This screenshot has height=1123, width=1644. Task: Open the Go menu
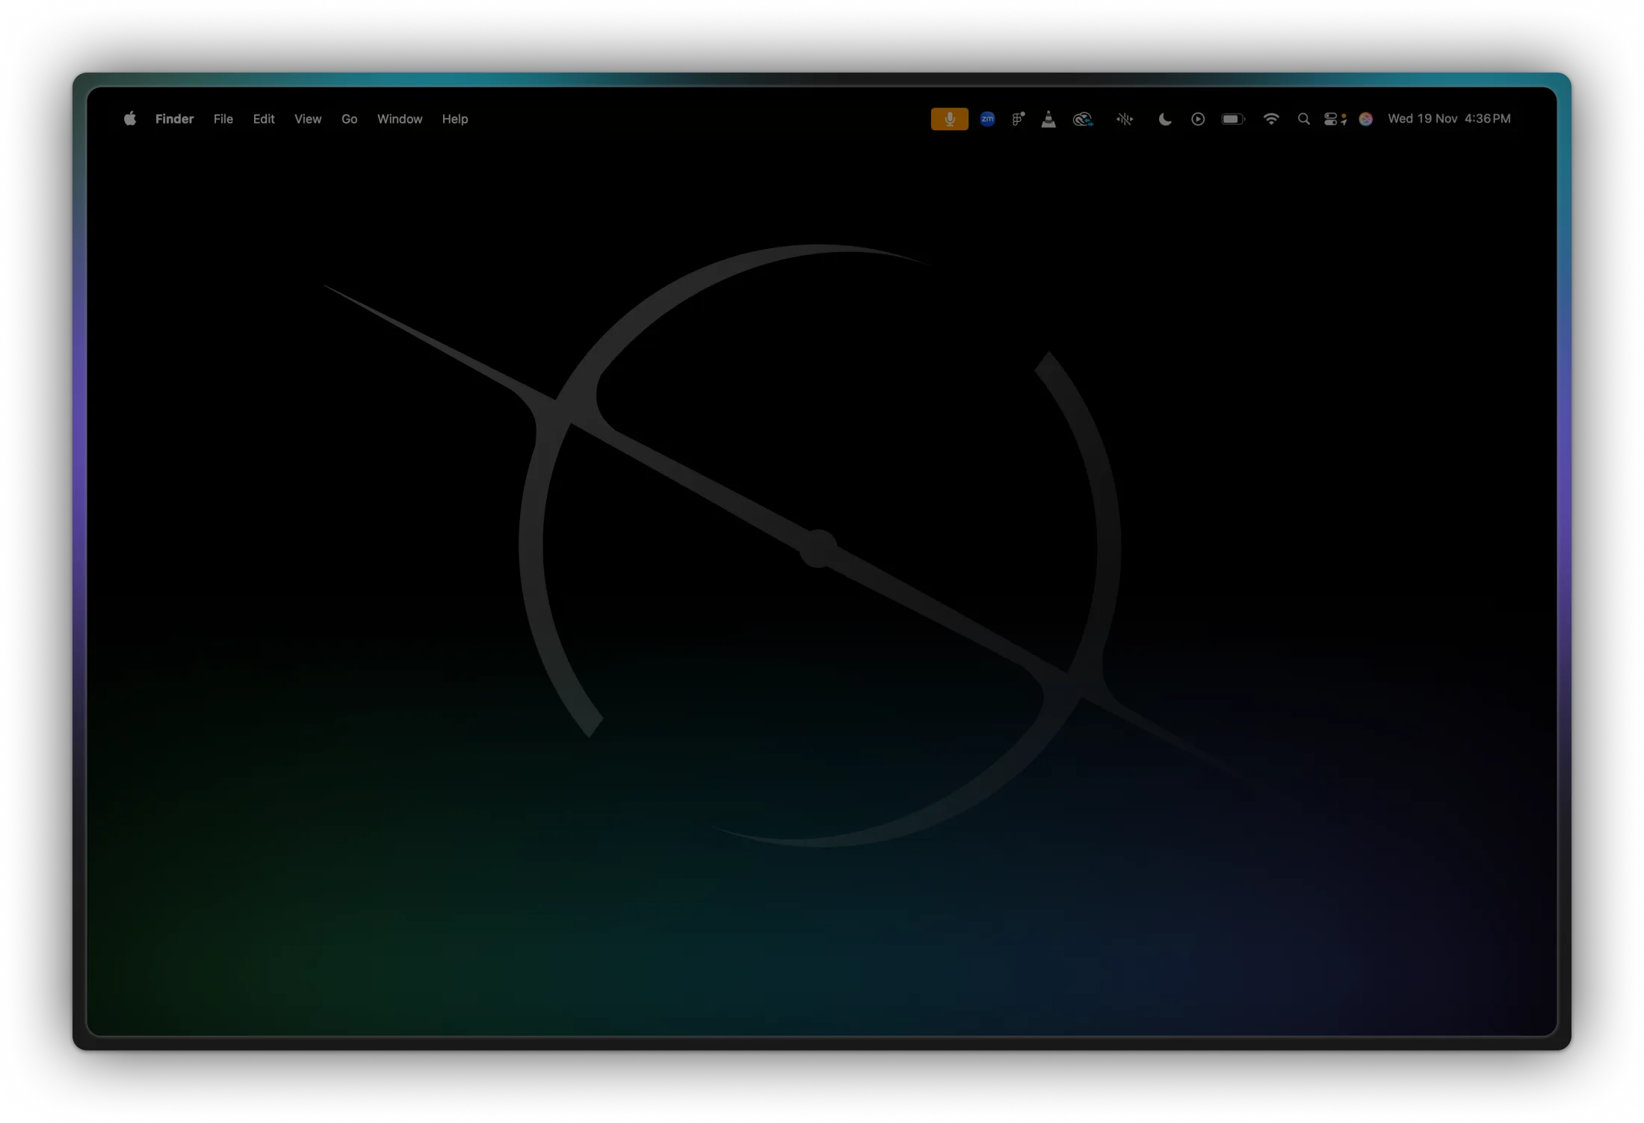click(350, 119)
